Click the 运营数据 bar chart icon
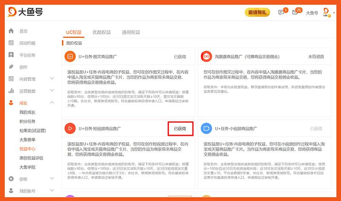 (11, 91)
